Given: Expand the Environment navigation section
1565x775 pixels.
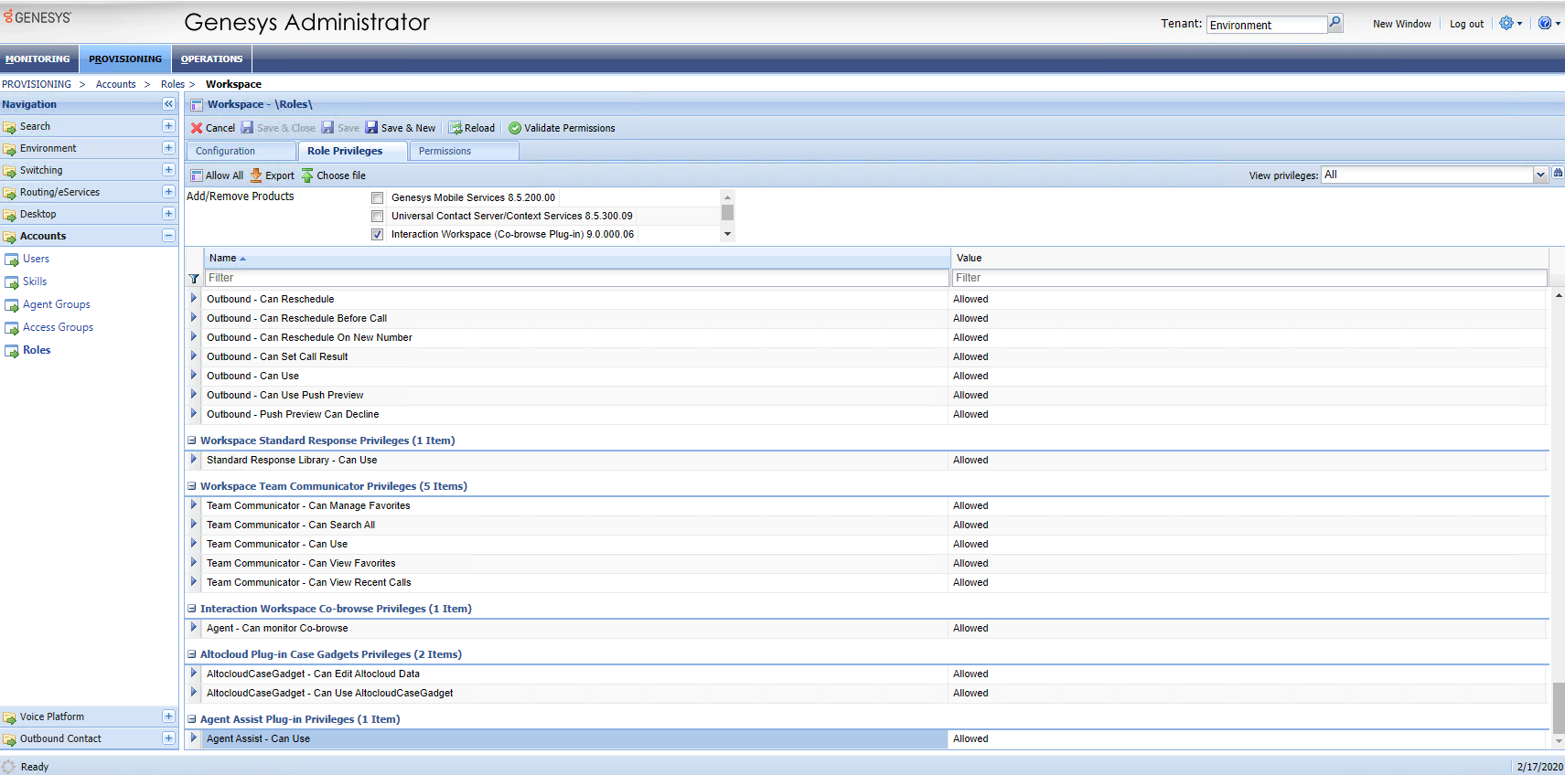Looking at the screenshot, I should click(x=168, y=148).
